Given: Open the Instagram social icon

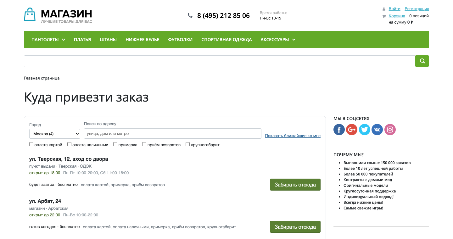Looking at the screenshot, I should coord(390,130).
